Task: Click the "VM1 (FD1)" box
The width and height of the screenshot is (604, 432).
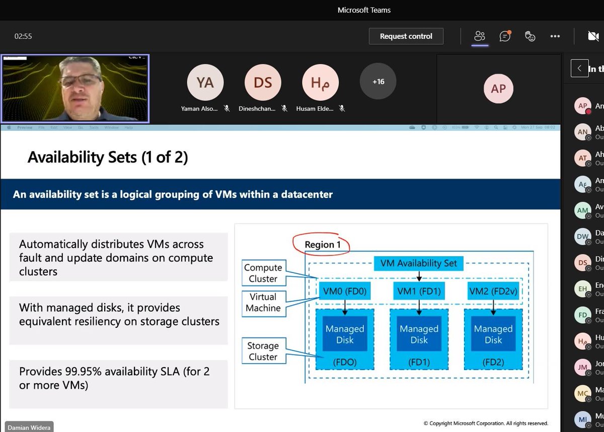Action: [x=419, y=291]
